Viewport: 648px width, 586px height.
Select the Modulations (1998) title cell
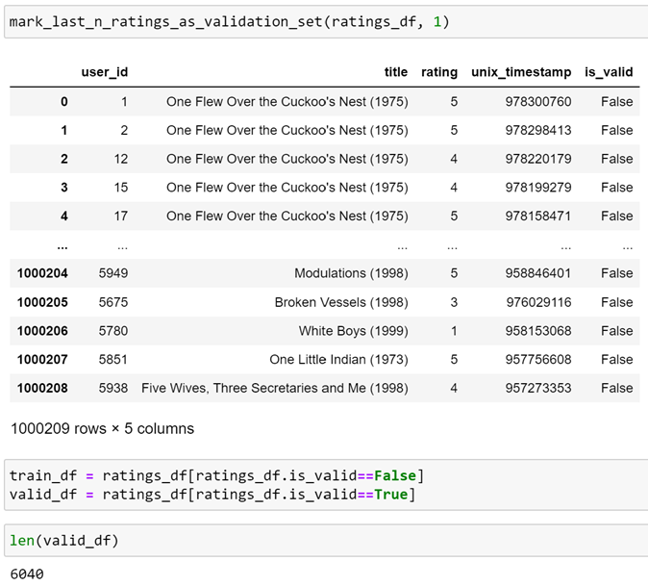(351, 273)
